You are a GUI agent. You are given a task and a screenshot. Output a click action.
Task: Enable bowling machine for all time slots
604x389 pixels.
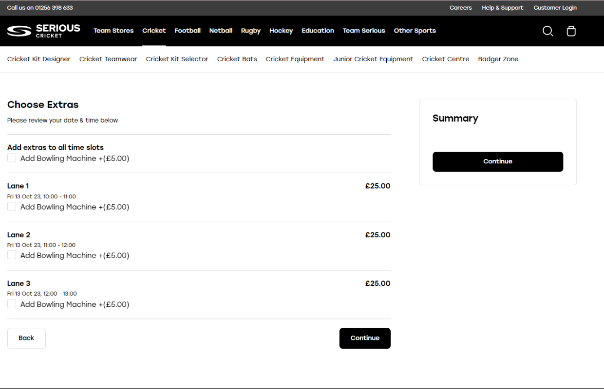tap(12, 158)
